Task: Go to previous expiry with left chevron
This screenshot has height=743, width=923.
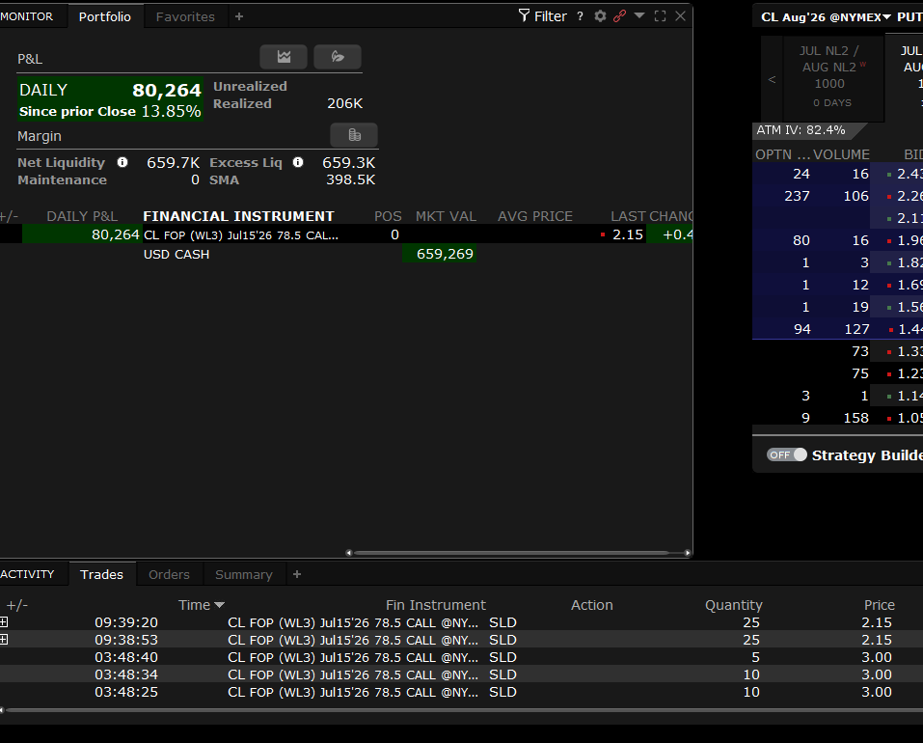Action: point(772,79)
